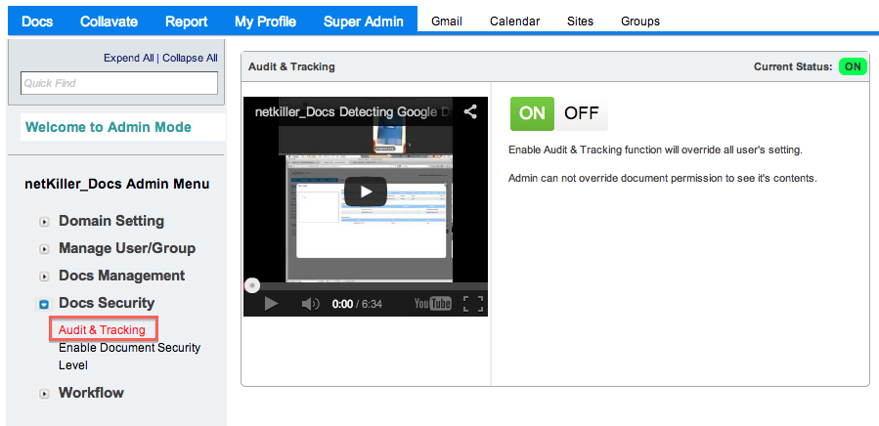Turn Audit & Tracking OFF
Screen dimensions: 879x426
pos(582,113)
